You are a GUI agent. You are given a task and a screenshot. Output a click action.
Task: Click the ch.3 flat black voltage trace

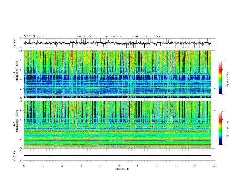click(117, 156)
